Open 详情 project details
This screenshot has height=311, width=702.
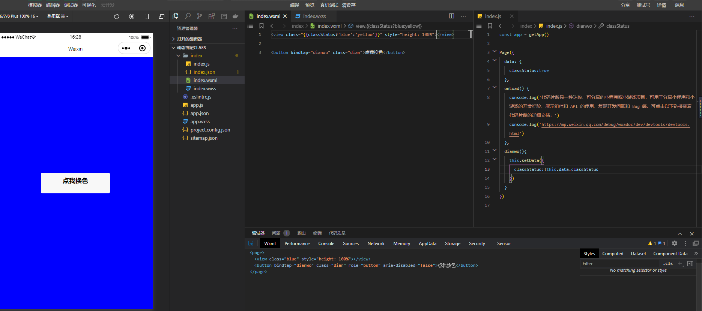(661, 5)
